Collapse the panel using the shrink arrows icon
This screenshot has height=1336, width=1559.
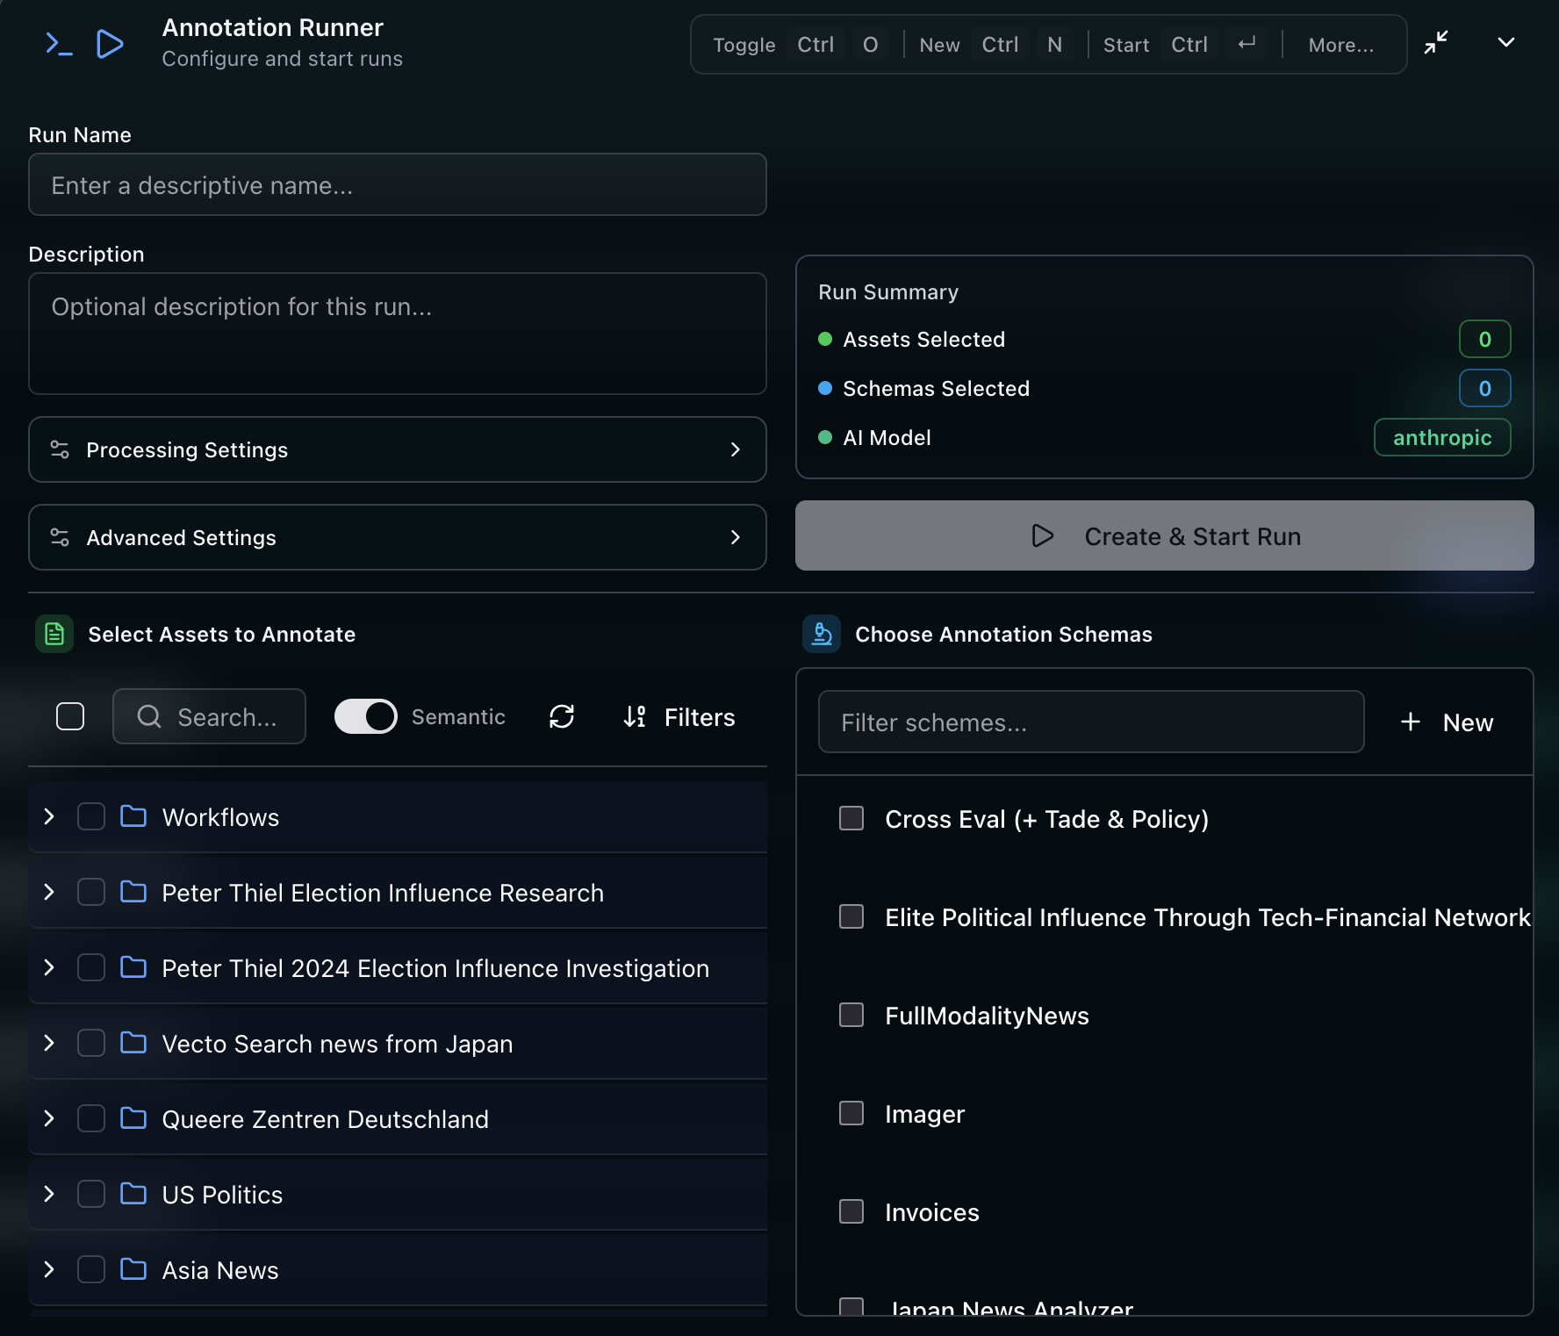[1437, 42]
